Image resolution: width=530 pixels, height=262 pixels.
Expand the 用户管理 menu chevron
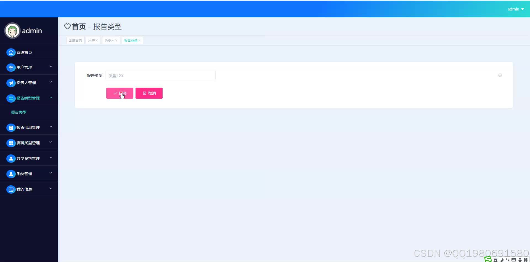[51, 66]
